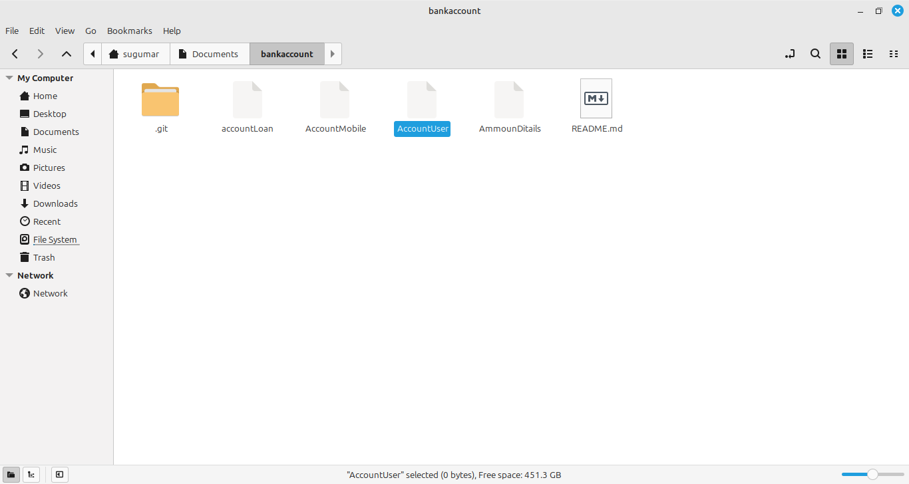The height and width of the screenshot is (484, 909).
Task: Click the path bar's right scroll arrow
Action: pyautogui.click(x=333, y=54)
